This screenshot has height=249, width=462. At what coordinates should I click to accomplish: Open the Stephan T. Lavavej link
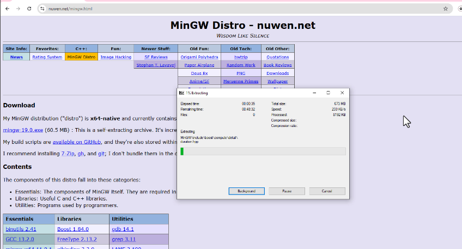click(156, 65)
